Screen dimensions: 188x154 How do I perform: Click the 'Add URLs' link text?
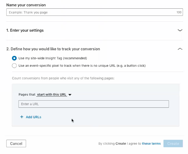tap(34, 117)
